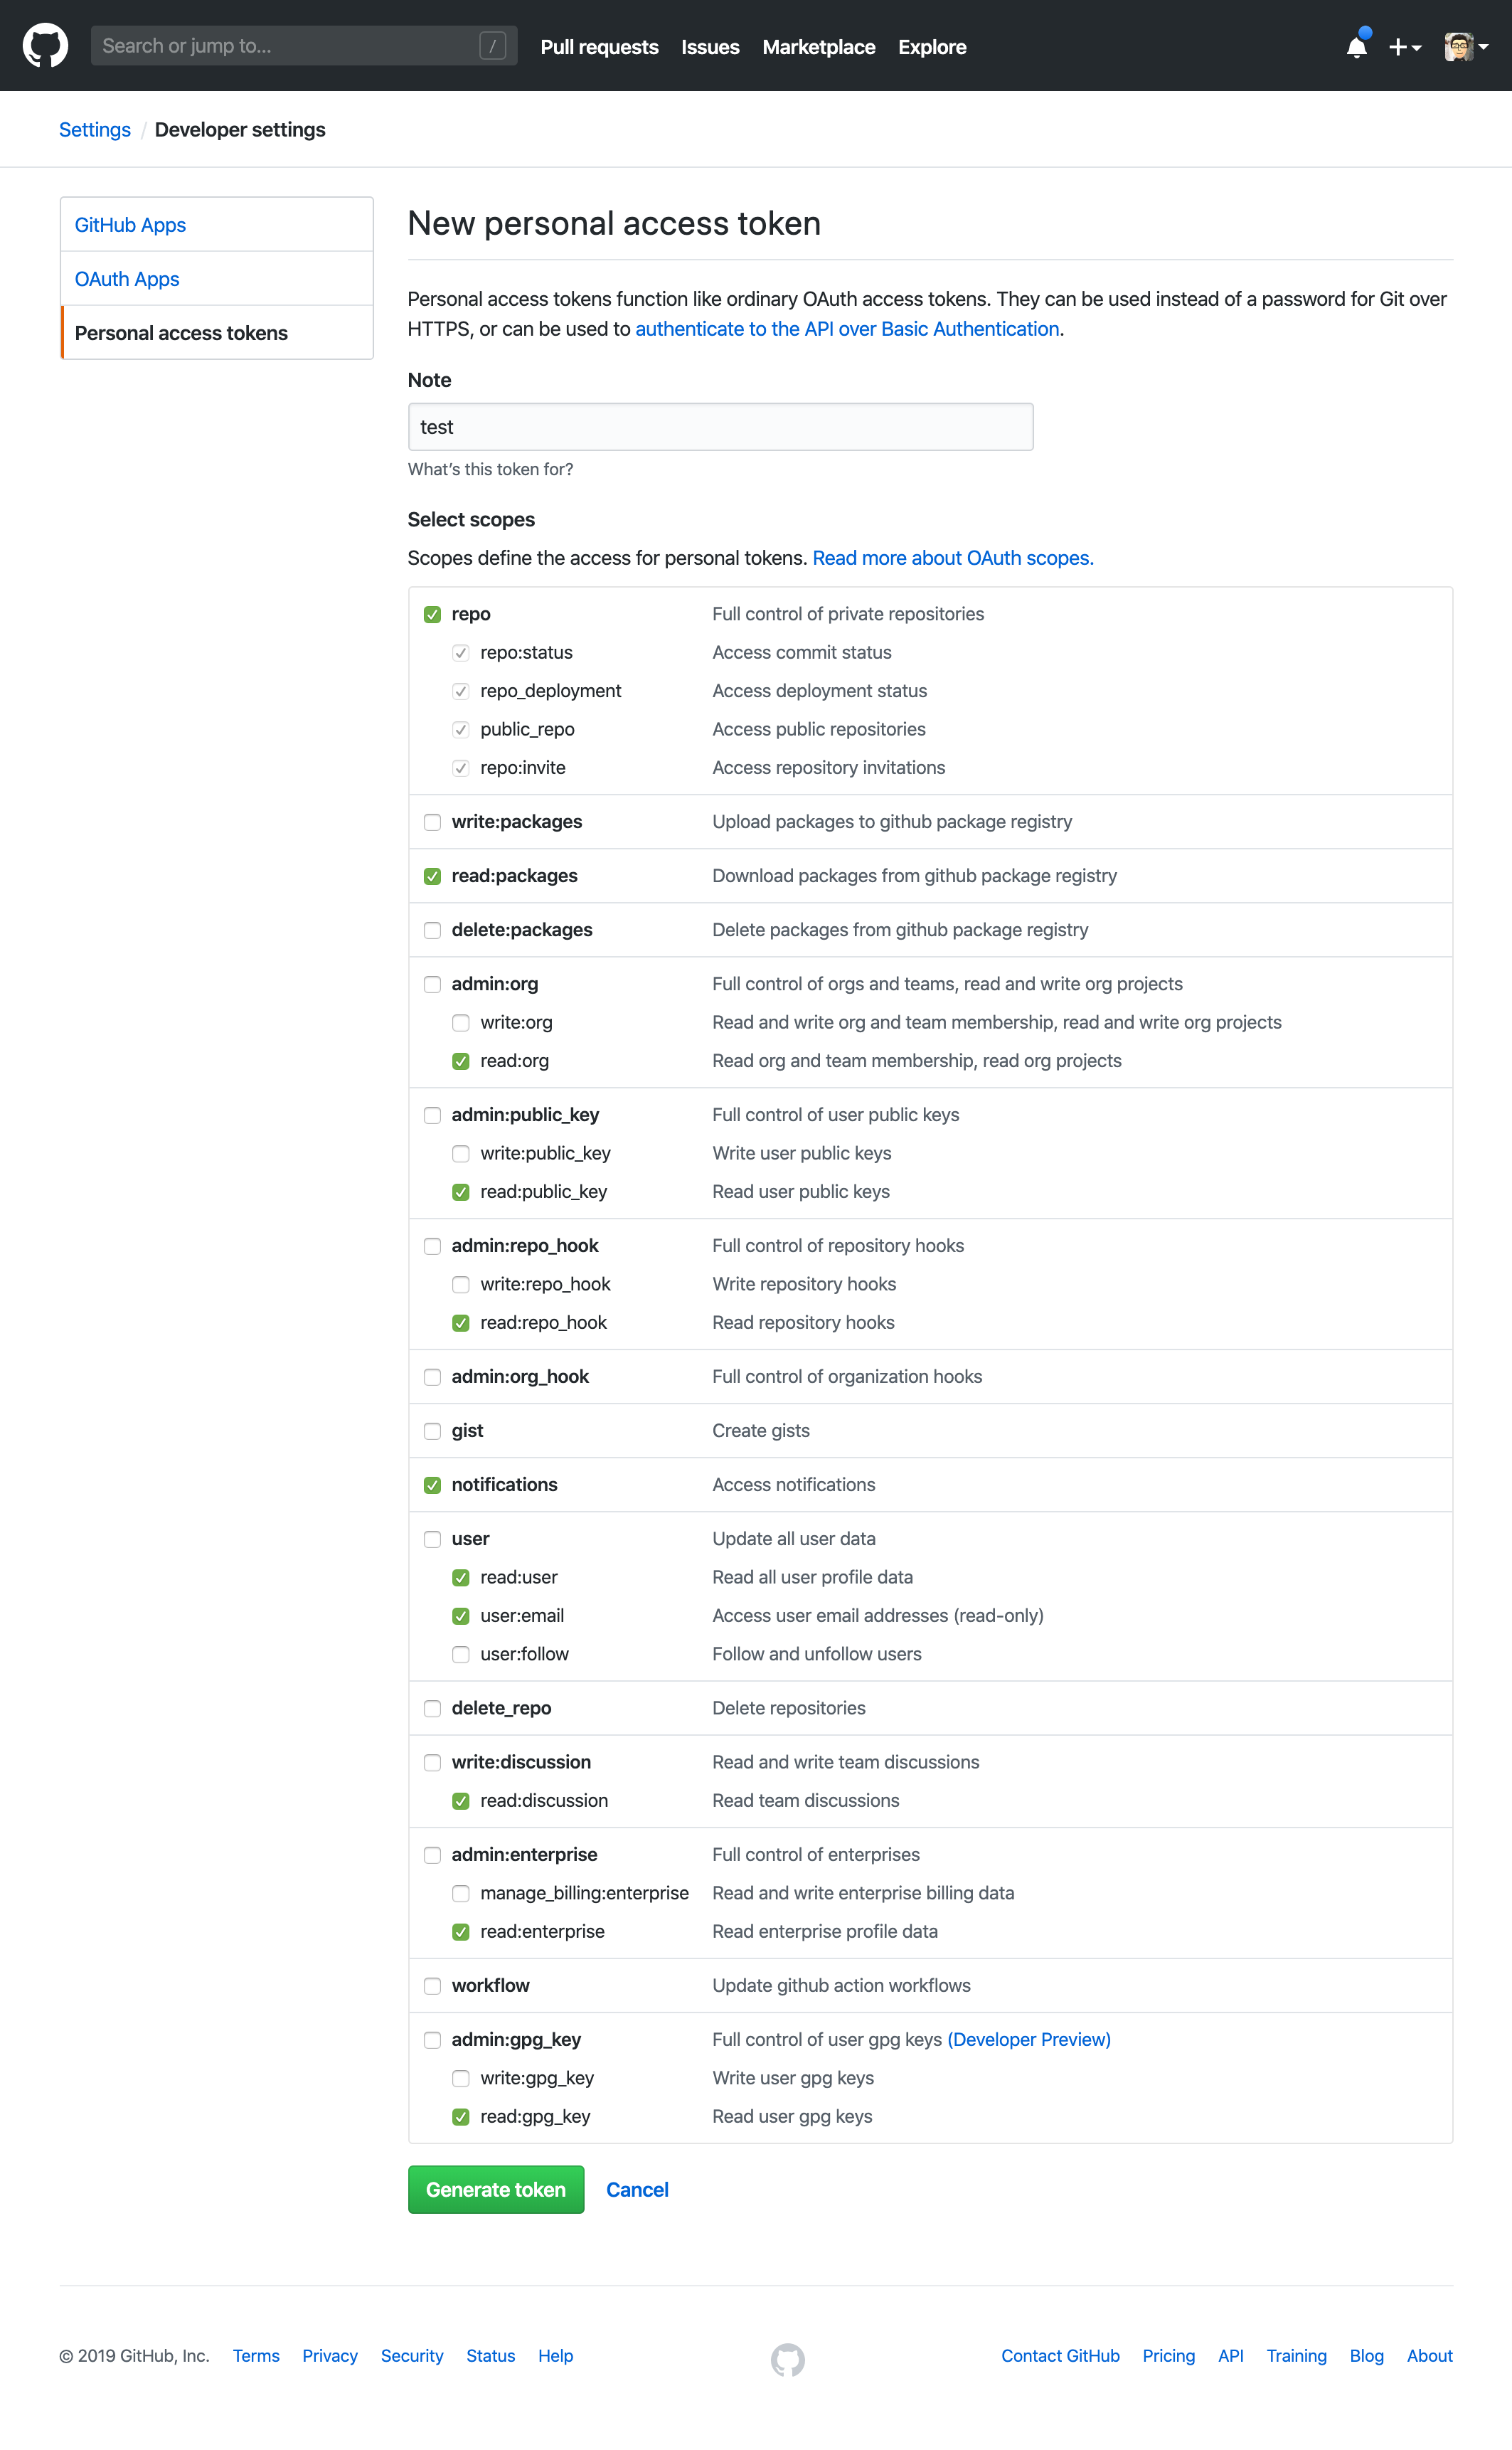Click the GitHub mark in footer
Viewport: 1512px width, 2450px height.
787,2359
